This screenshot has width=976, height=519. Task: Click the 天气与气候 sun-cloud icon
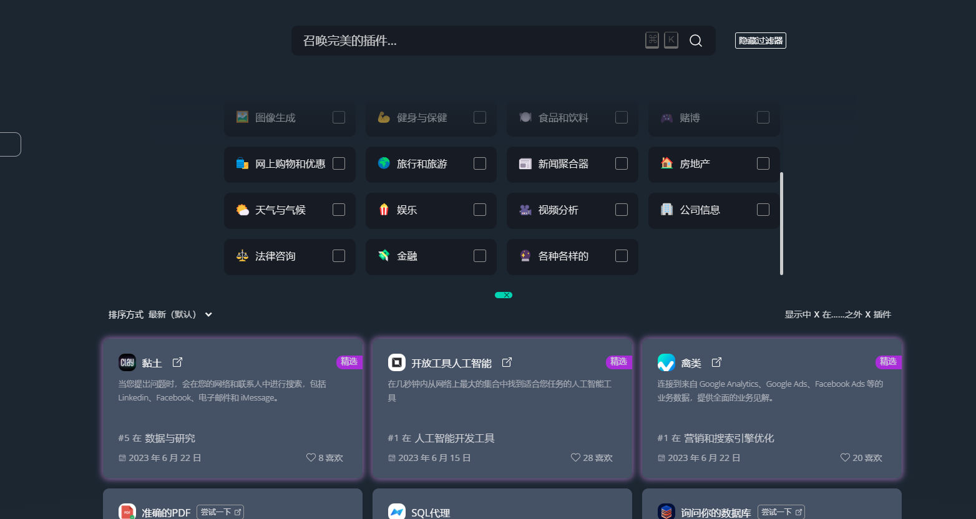click(242, 210)
